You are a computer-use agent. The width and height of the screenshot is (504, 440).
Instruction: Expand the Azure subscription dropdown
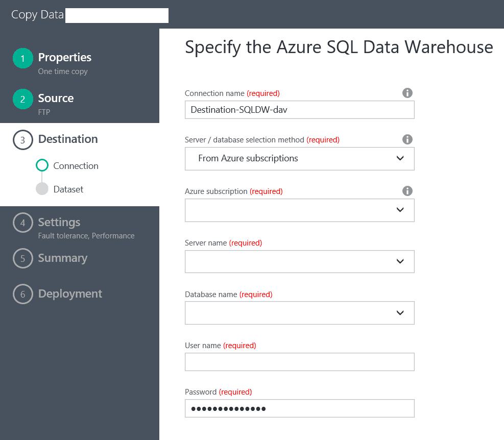coord(300,210)
